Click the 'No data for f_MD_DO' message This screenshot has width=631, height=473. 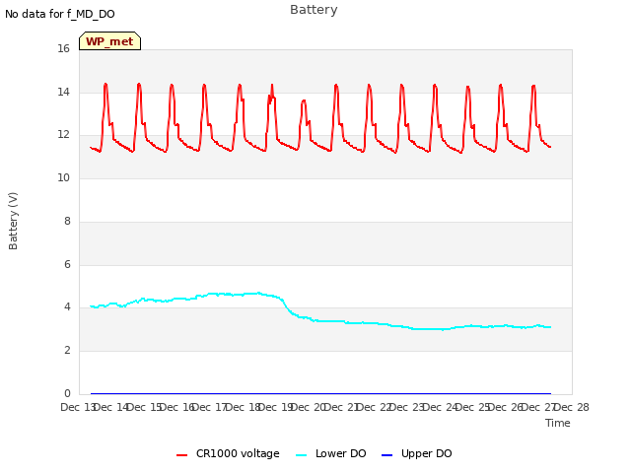pos(60,14)
